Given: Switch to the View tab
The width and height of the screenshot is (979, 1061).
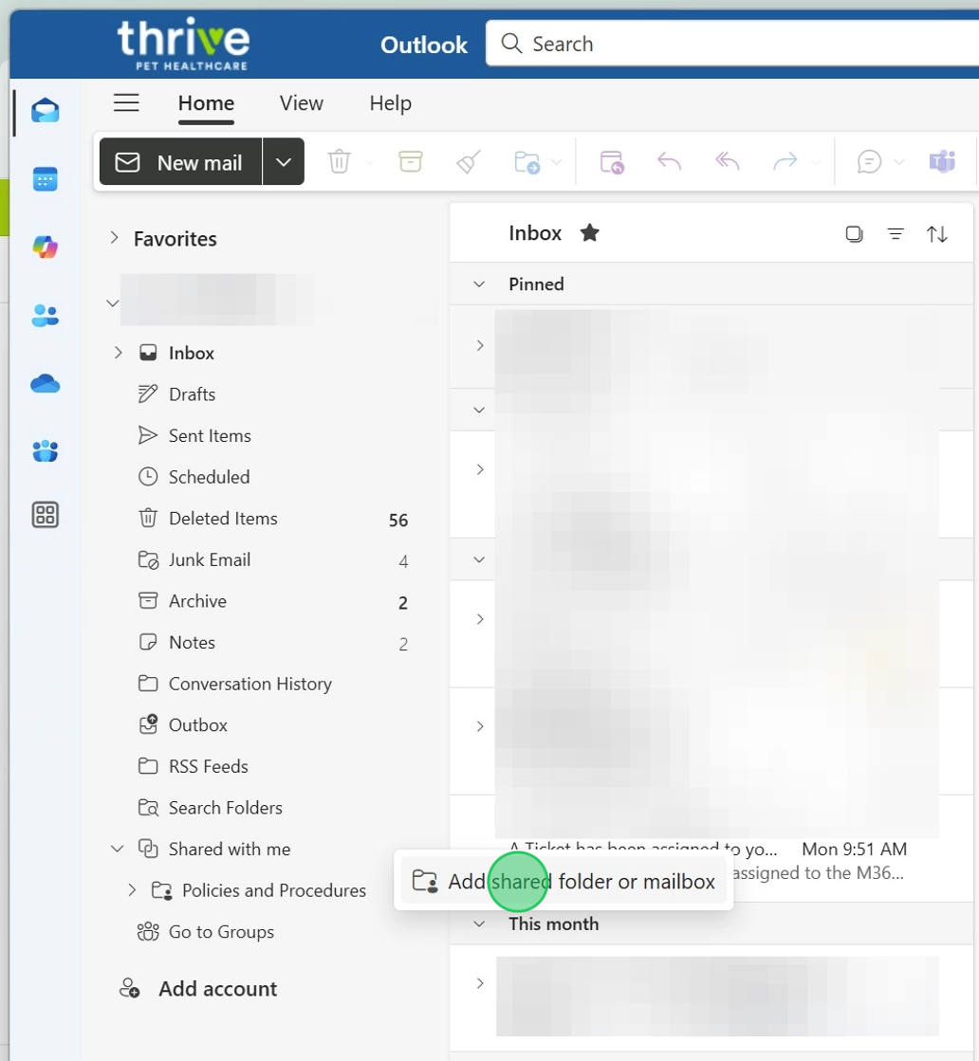Looking at the screenshot, I should (x=301, y=103).
